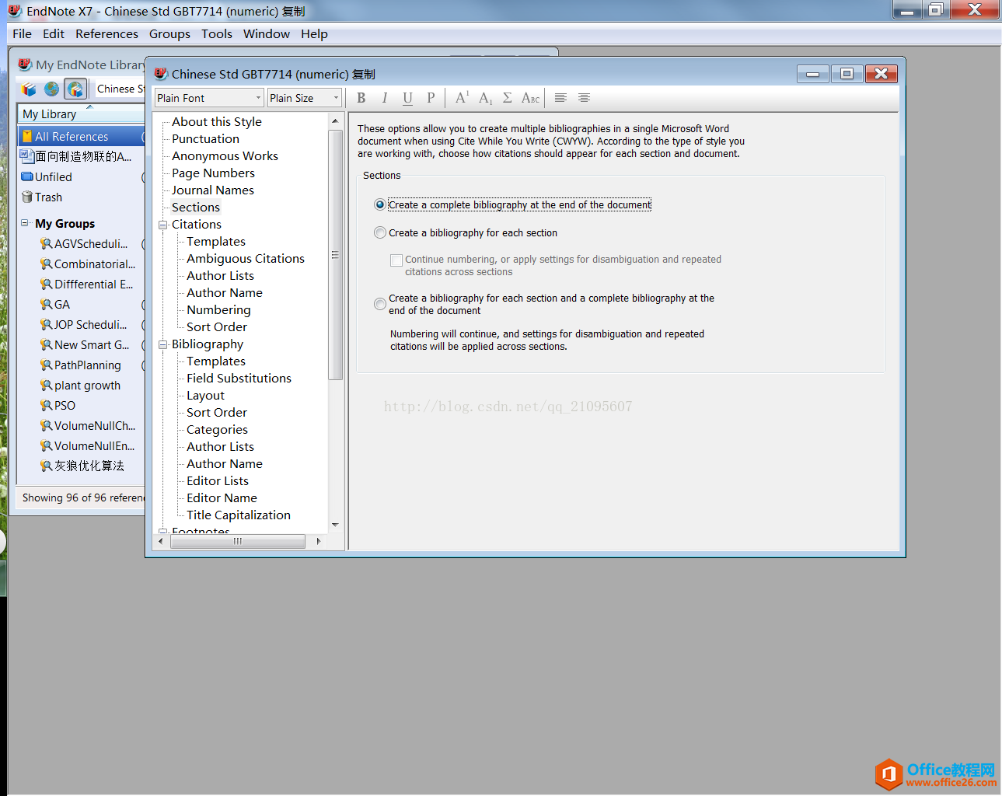Open Editor Lists settings
Screen dimensions: 1002x796
[x=218, y=481]
